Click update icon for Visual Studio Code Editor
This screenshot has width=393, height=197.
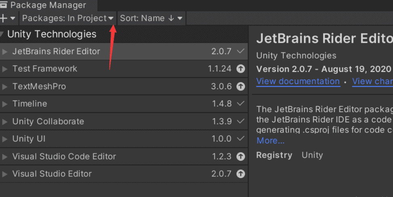pos(241,157)
